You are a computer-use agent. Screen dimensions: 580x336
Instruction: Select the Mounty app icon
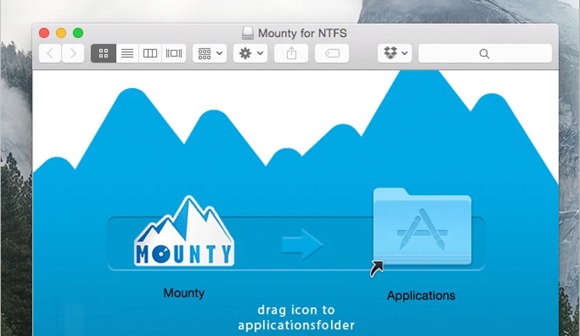(185, 231)
